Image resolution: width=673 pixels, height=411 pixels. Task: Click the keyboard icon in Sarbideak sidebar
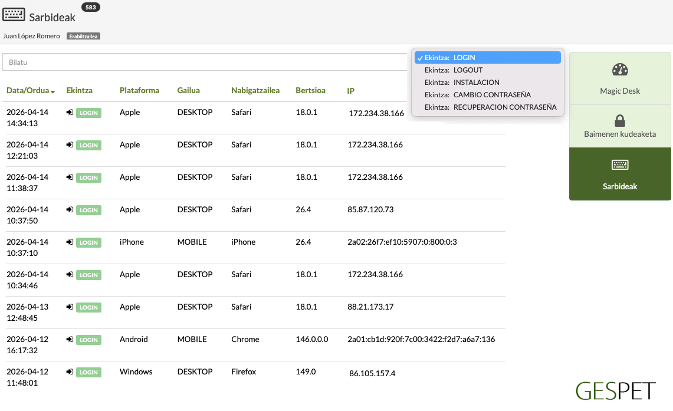point(620,165)
